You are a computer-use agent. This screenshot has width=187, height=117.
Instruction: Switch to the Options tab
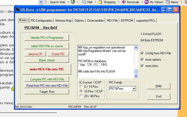click(x=79, y=21)
